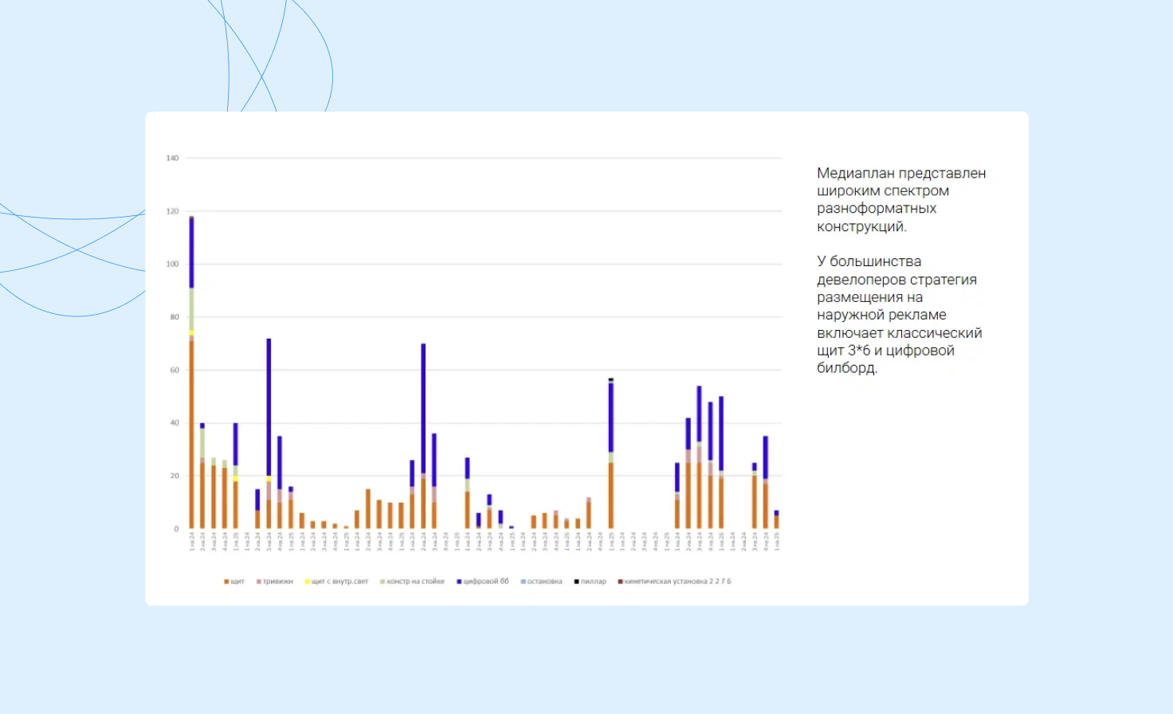Image resolution: width=1173 pixels, height=714 pixels.
Task: Select the 'остановка' legend entry
Action: (x=542, y=582)
